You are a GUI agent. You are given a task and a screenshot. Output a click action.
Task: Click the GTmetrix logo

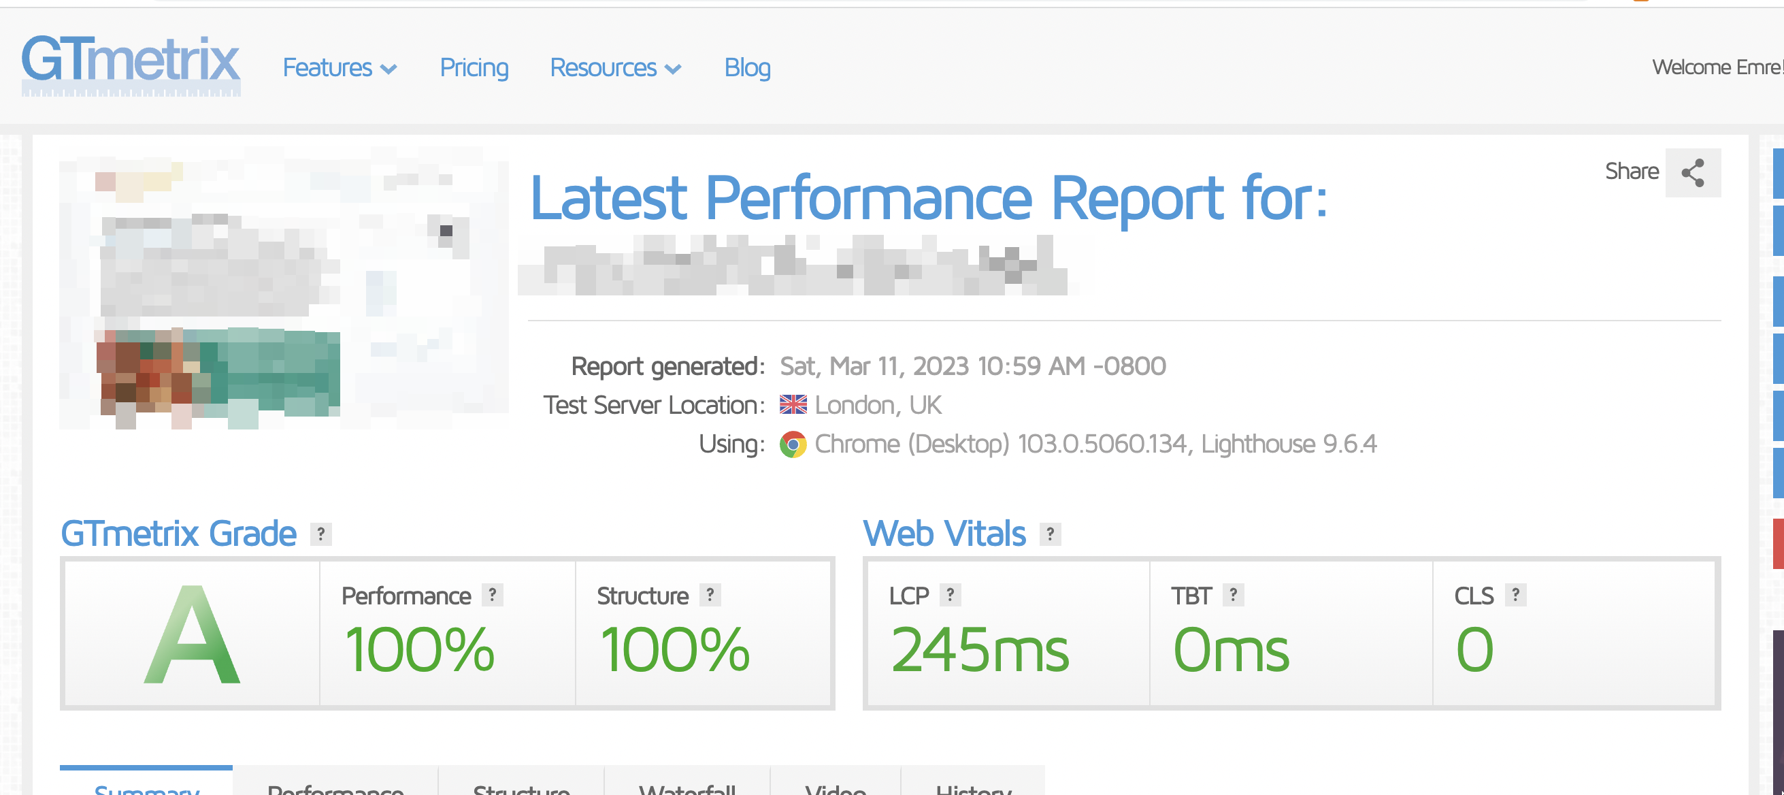tap(131, 65)
